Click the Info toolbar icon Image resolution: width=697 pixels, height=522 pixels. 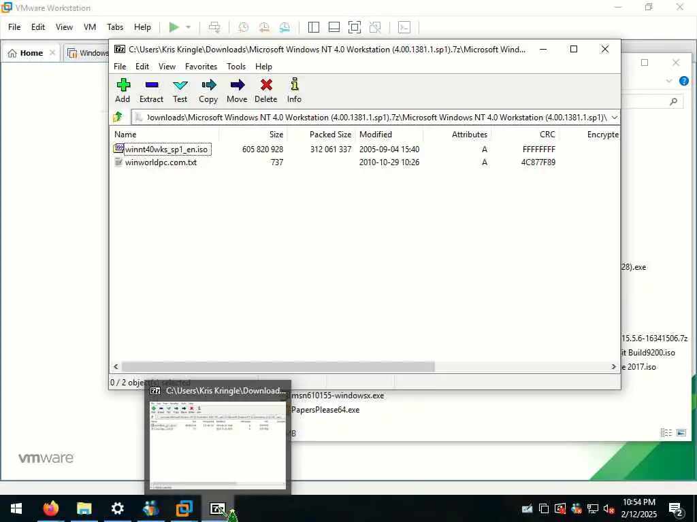coord(294,84)
